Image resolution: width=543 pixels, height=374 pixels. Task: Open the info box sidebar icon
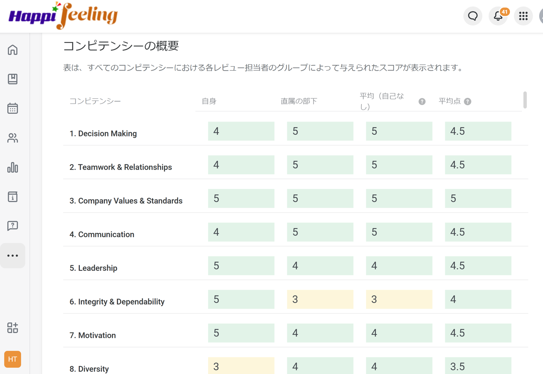[13, 197]
